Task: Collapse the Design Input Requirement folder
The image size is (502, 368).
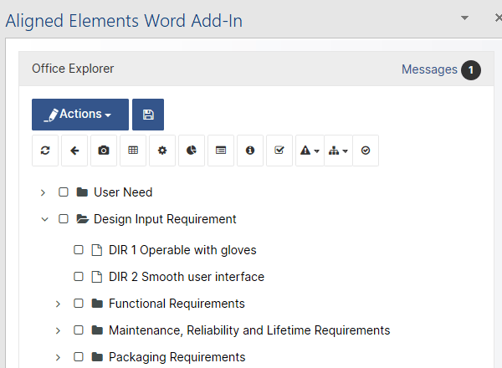Action: (44, 219)
